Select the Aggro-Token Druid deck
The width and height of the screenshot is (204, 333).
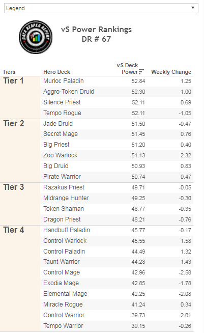point(69,92)
